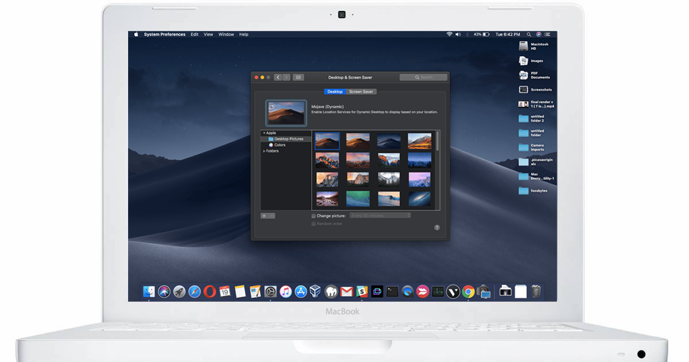
Task: Click the Desktop Pictures folder in sidebar
Action: pyautogui.click(x=287, y=139)
